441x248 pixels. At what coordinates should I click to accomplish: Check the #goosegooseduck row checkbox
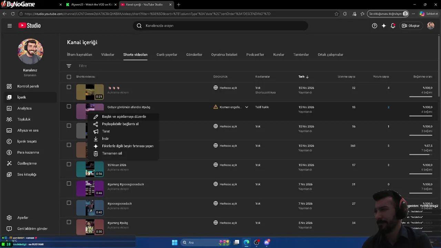coord(69,203)
